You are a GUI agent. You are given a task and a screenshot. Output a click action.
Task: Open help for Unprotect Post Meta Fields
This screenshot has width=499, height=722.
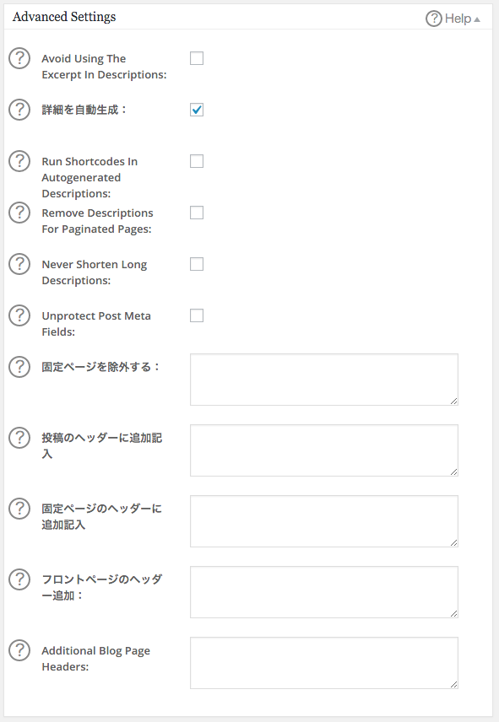tap(19, 315)
